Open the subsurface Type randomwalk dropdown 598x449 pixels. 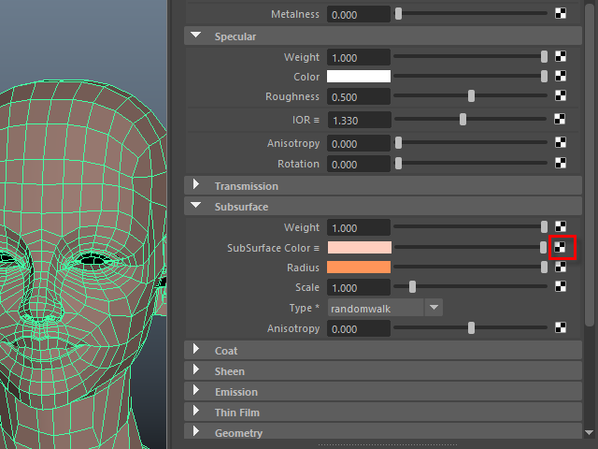pos(385,308)
